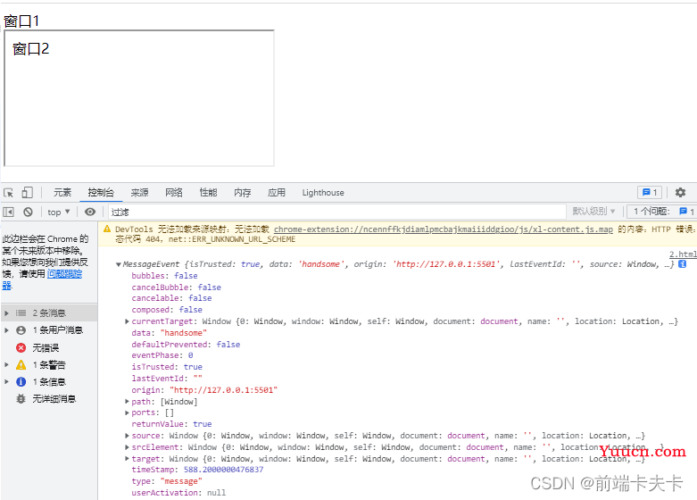697x500 pixels.
Task: Click the 窗口1 page heading text
Action: click(x=21, y=21)
